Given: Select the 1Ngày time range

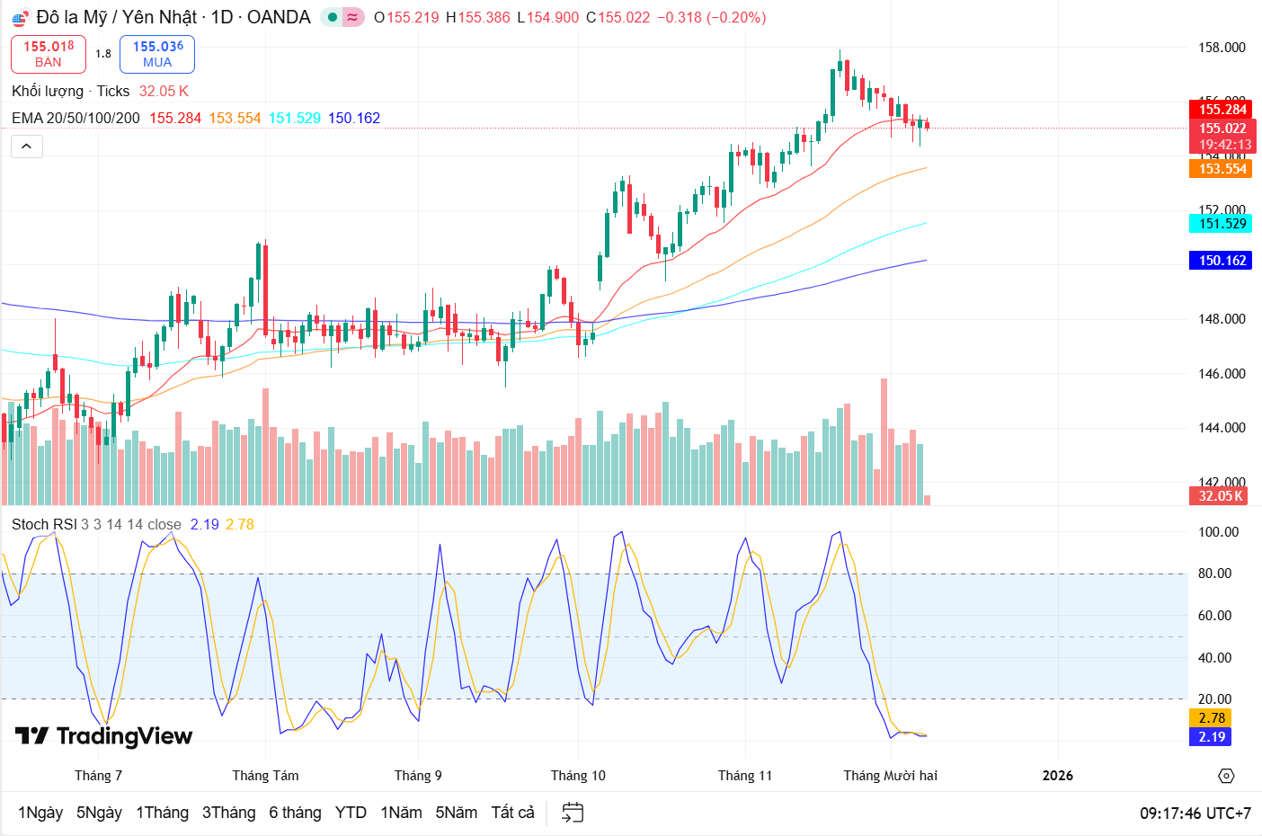Looking at the screenshot, I should click(x=40, y=813).
